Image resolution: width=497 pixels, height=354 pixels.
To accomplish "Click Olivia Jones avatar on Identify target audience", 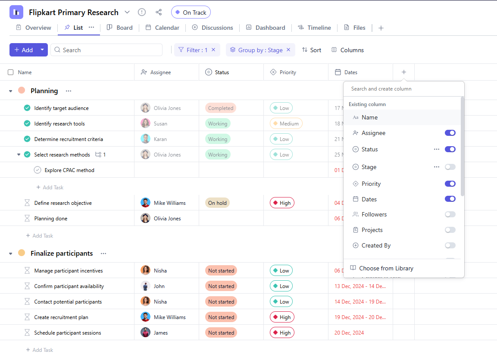I will pyautogui.click(x=146, y=108).
